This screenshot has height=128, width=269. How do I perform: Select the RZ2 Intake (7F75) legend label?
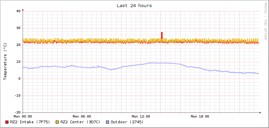pyautogui.click(x=30, y=122)
